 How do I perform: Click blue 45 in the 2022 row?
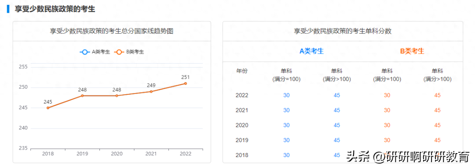coord(337,95)
